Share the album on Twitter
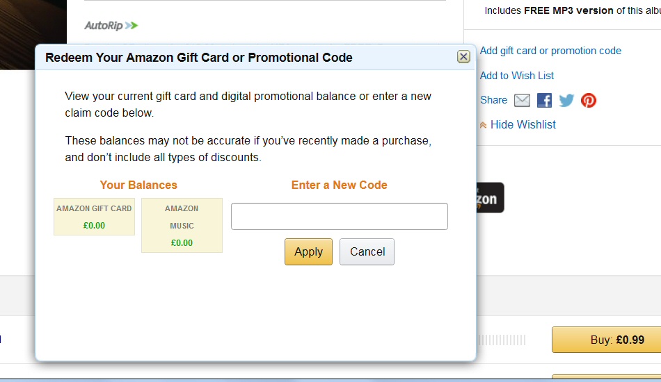Screen dimensions: 661x382 [x=566, y=101]
